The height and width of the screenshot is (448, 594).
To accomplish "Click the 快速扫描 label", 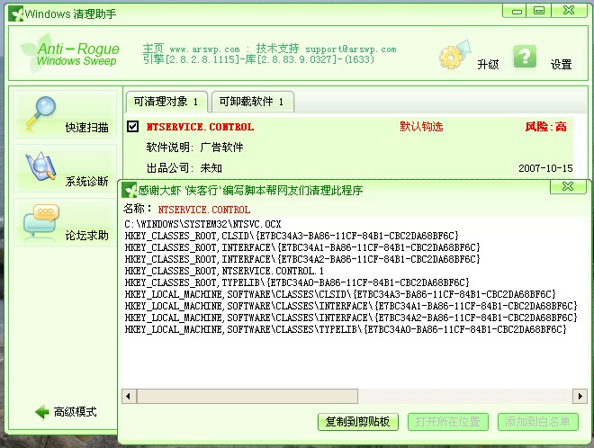I will [86, 127].
